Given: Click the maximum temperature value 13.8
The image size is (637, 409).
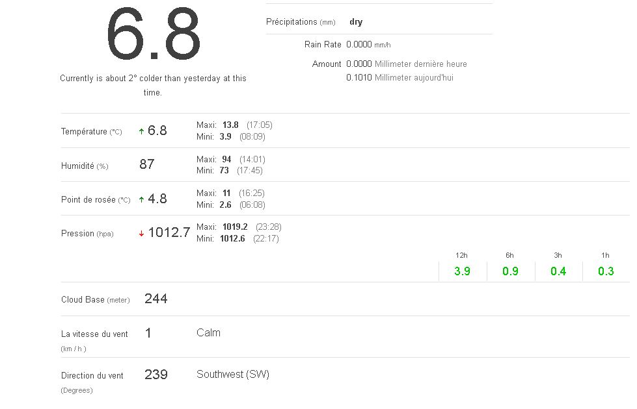Looking at the screenshot, I should (230, 125).
